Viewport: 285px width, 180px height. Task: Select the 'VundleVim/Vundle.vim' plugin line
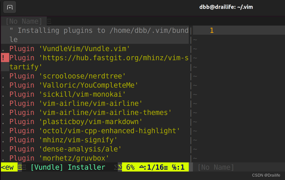pos(70,49)
